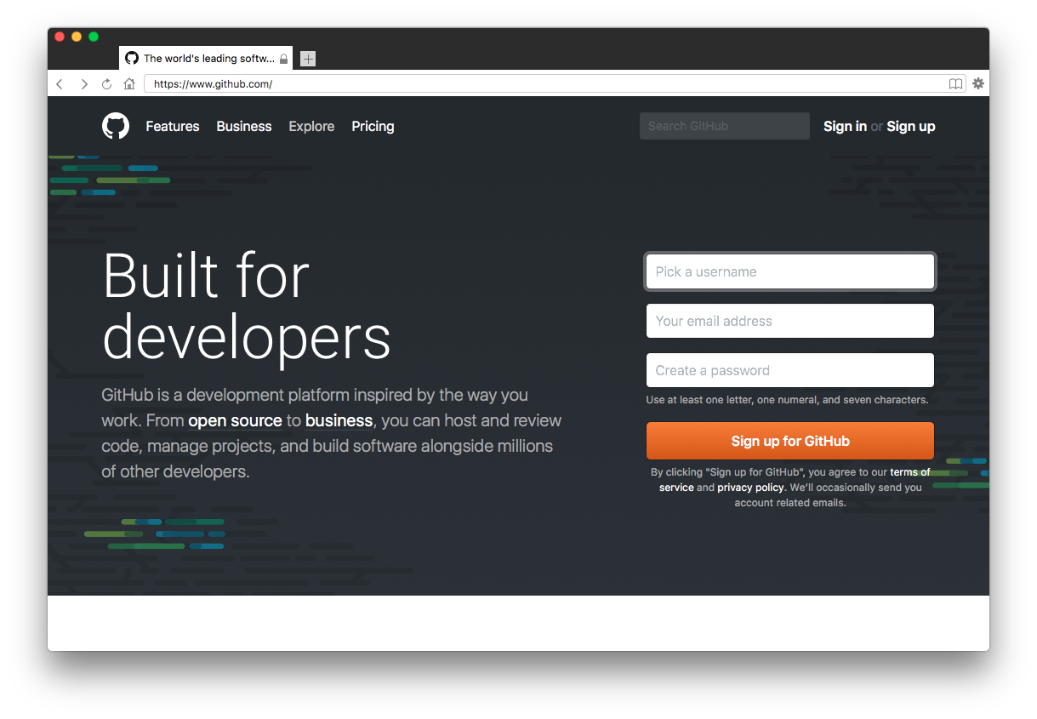This screenshot has height=719, width=1037.
Task: Open the Features menu item
Action: [x=173, y=126]
